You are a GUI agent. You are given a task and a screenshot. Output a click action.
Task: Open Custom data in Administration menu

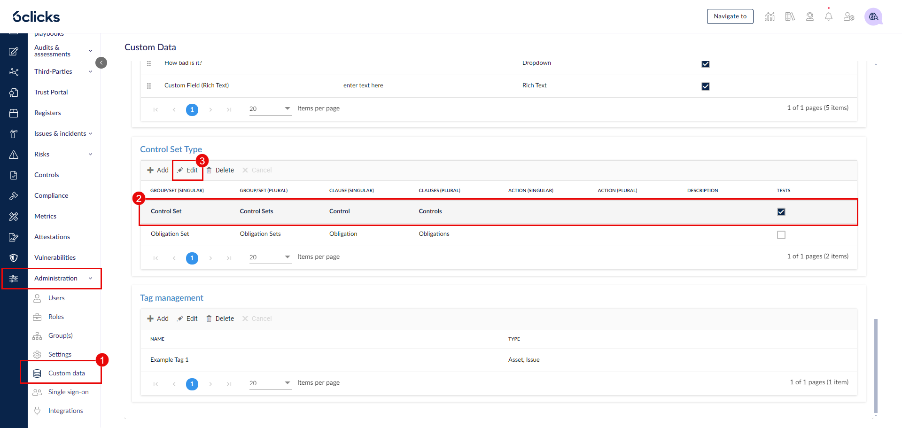66,373
